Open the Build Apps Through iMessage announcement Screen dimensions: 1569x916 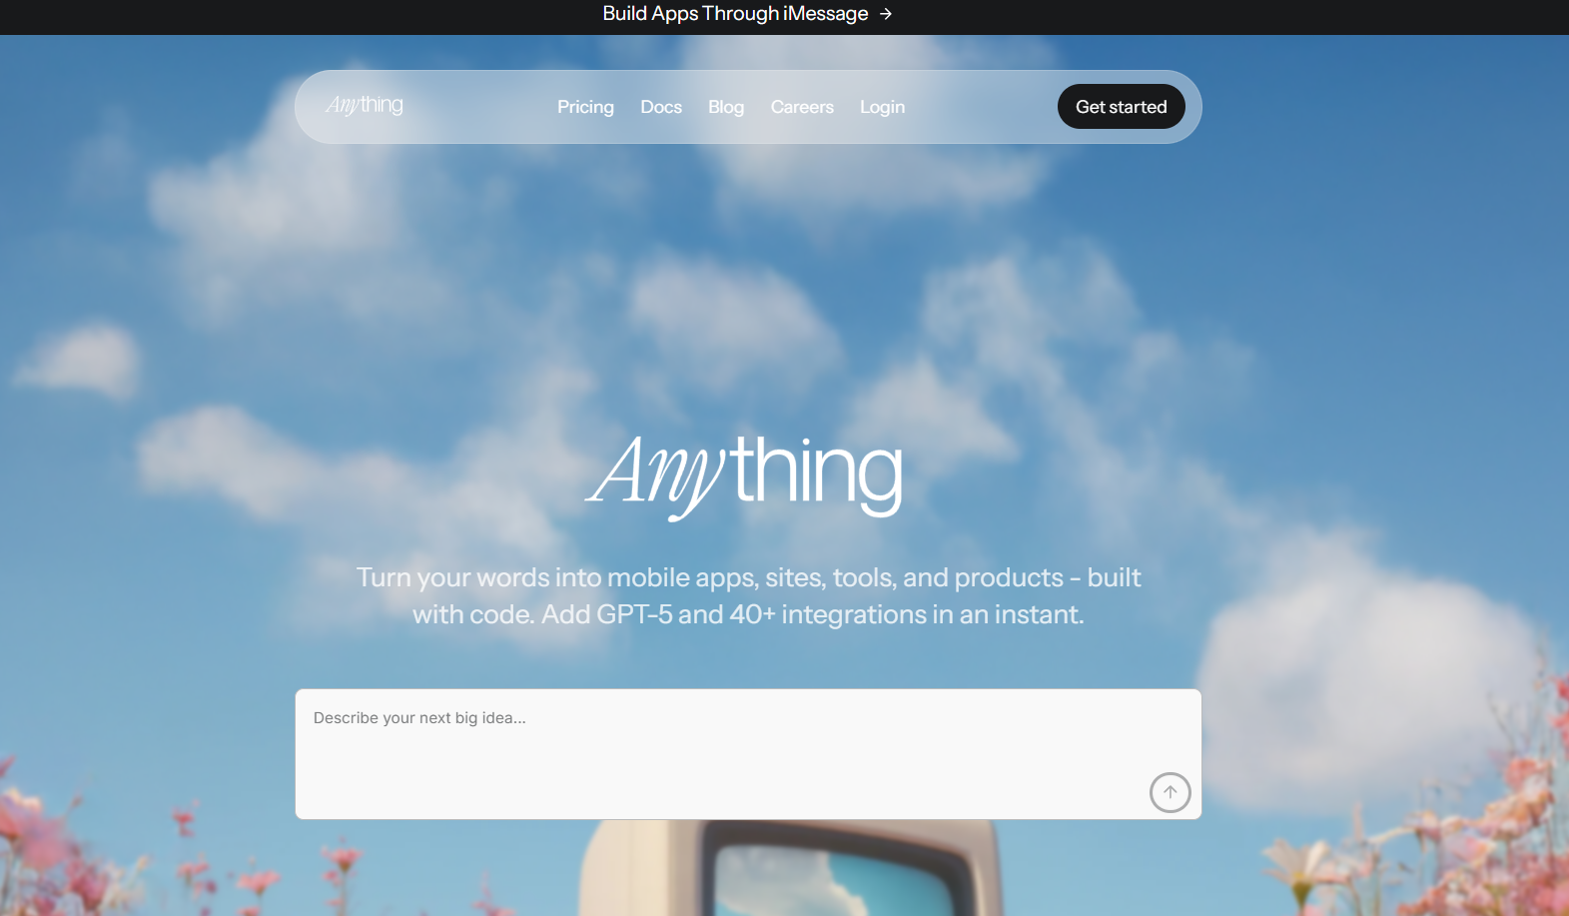tap(735, 14)
